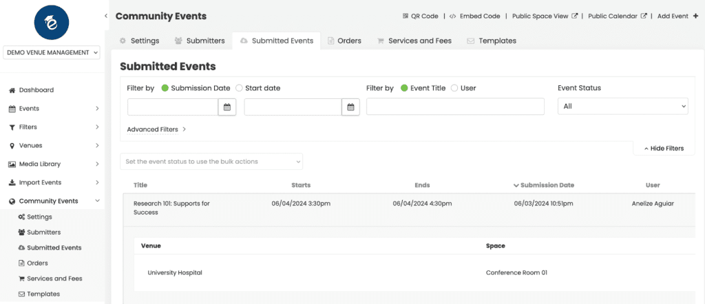
Task: Expand the Events sidebar menu
Action: coord(97,109)
